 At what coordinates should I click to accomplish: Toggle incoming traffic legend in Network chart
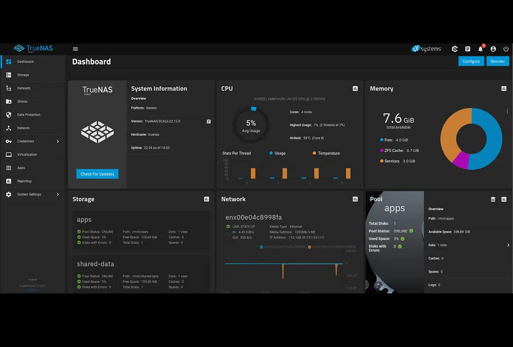click(283, 247)
